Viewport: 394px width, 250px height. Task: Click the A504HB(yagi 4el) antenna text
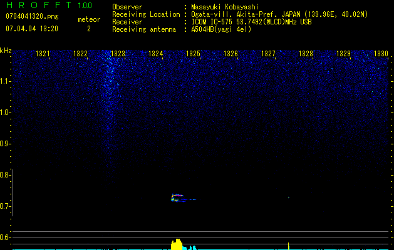click(x=221, y=29)
